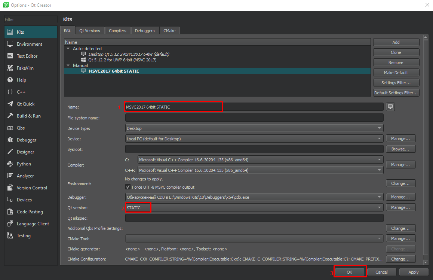The image size is (433, 280).
Task: Click the Remove kit button
Action: coord(396,63)
